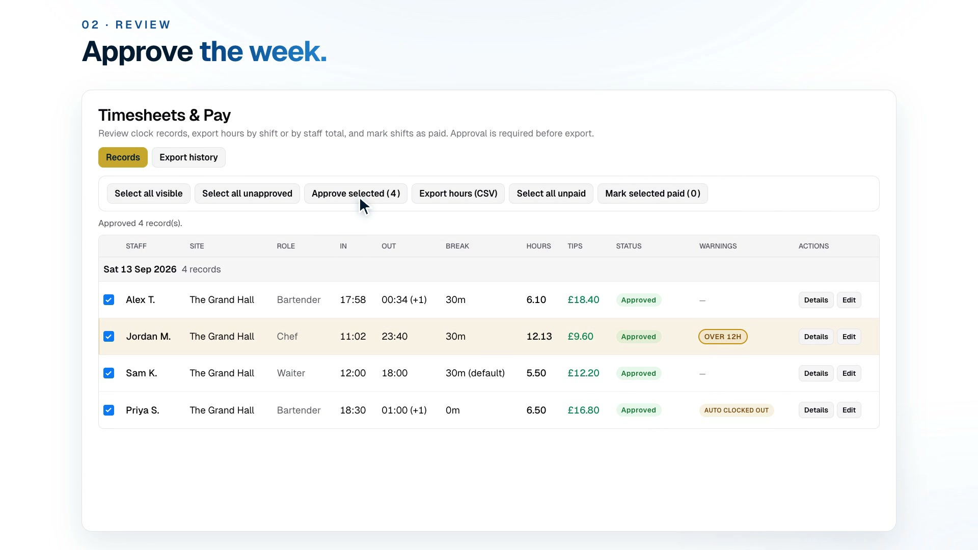Viewport: 978px width, 550px height.
Task: Click the AUTO CLOCKED OUT warning badge
Action: (x=736, y=410)
